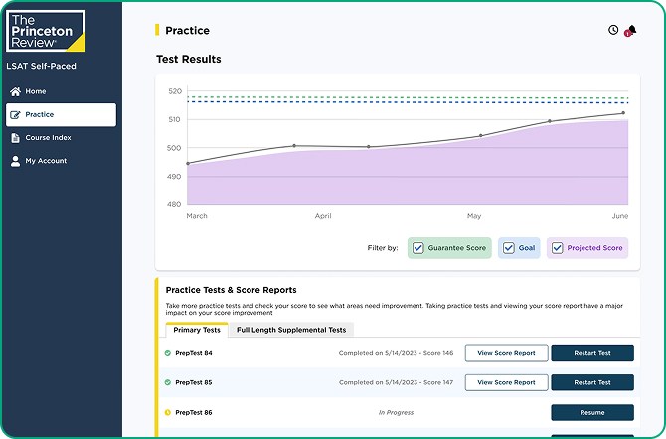666x439 pixels.
Task: Open the Practice sidebar menu item
Action: tap(60, 115)
